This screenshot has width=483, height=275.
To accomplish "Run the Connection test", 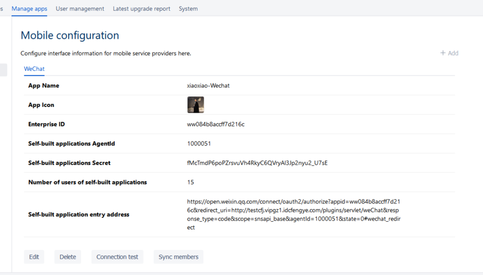I will (117, 257).
